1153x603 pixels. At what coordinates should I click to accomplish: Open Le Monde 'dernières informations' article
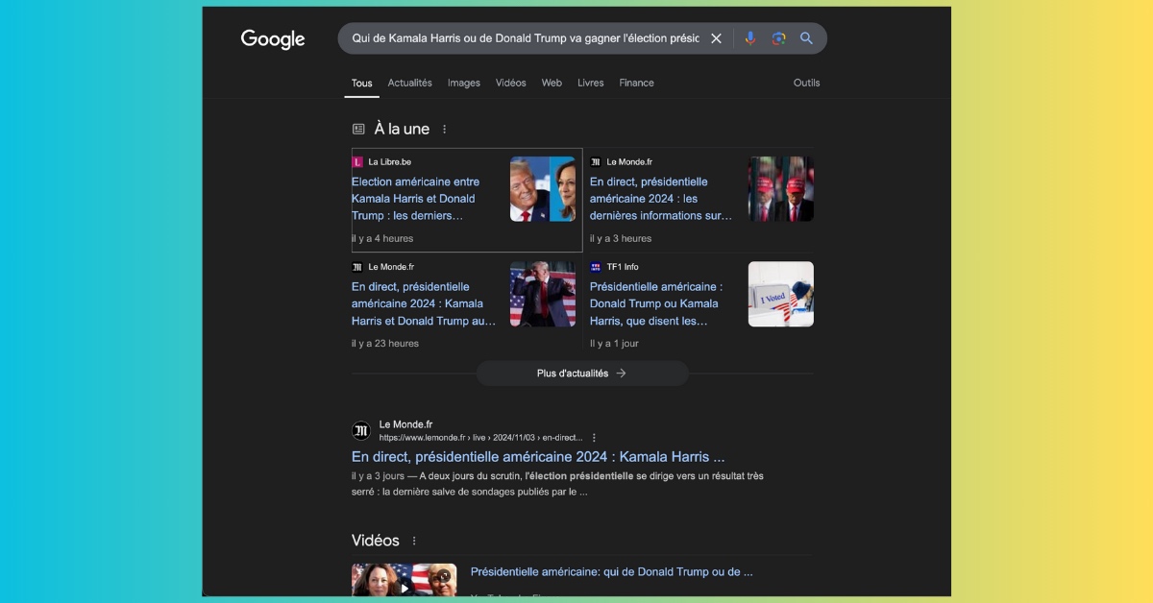[x=661, y=199]
